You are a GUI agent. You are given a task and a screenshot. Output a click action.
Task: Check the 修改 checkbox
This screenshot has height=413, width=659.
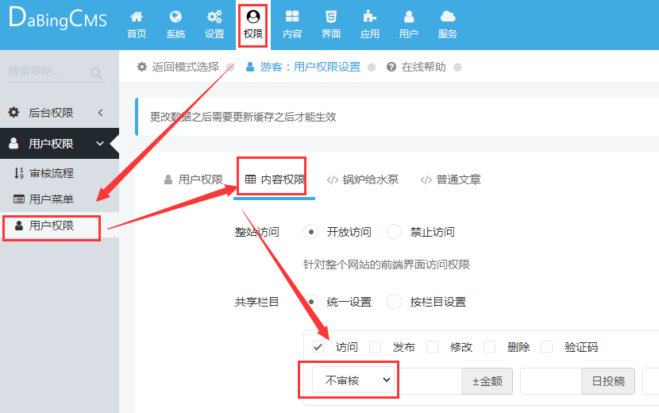click(x=432, y=347)
